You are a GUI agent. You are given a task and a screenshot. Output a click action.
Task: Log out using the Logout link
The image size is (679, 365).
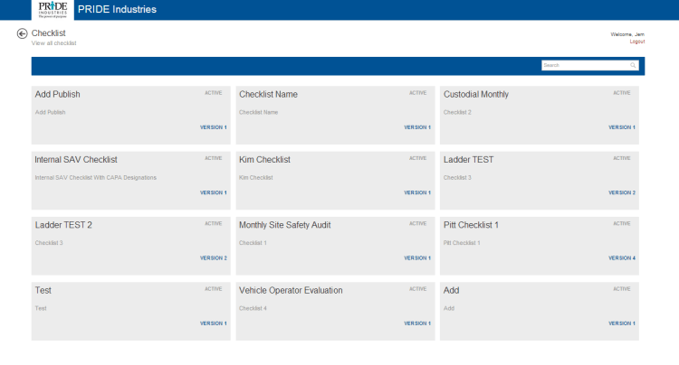coord(637,42)
